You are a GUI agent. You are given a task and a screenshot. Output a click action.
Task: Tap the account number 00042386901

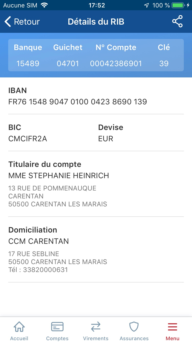pos(116,64)
